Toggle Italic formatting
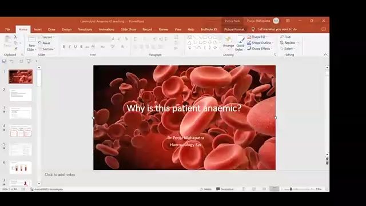The image size is (366, 206). (70, 47)
